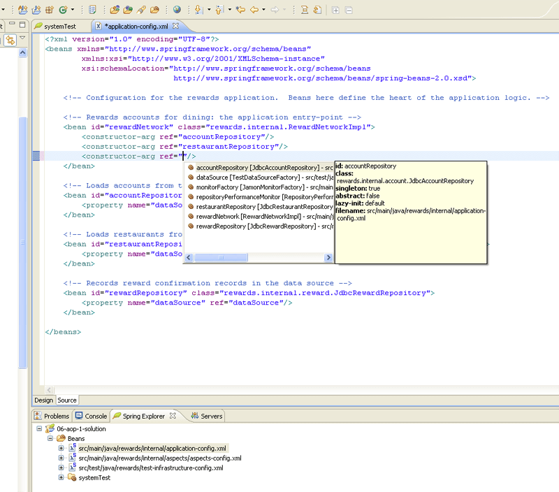
Task: Collapse the 06-aop-1-solution project node
Action: [39, 428]
